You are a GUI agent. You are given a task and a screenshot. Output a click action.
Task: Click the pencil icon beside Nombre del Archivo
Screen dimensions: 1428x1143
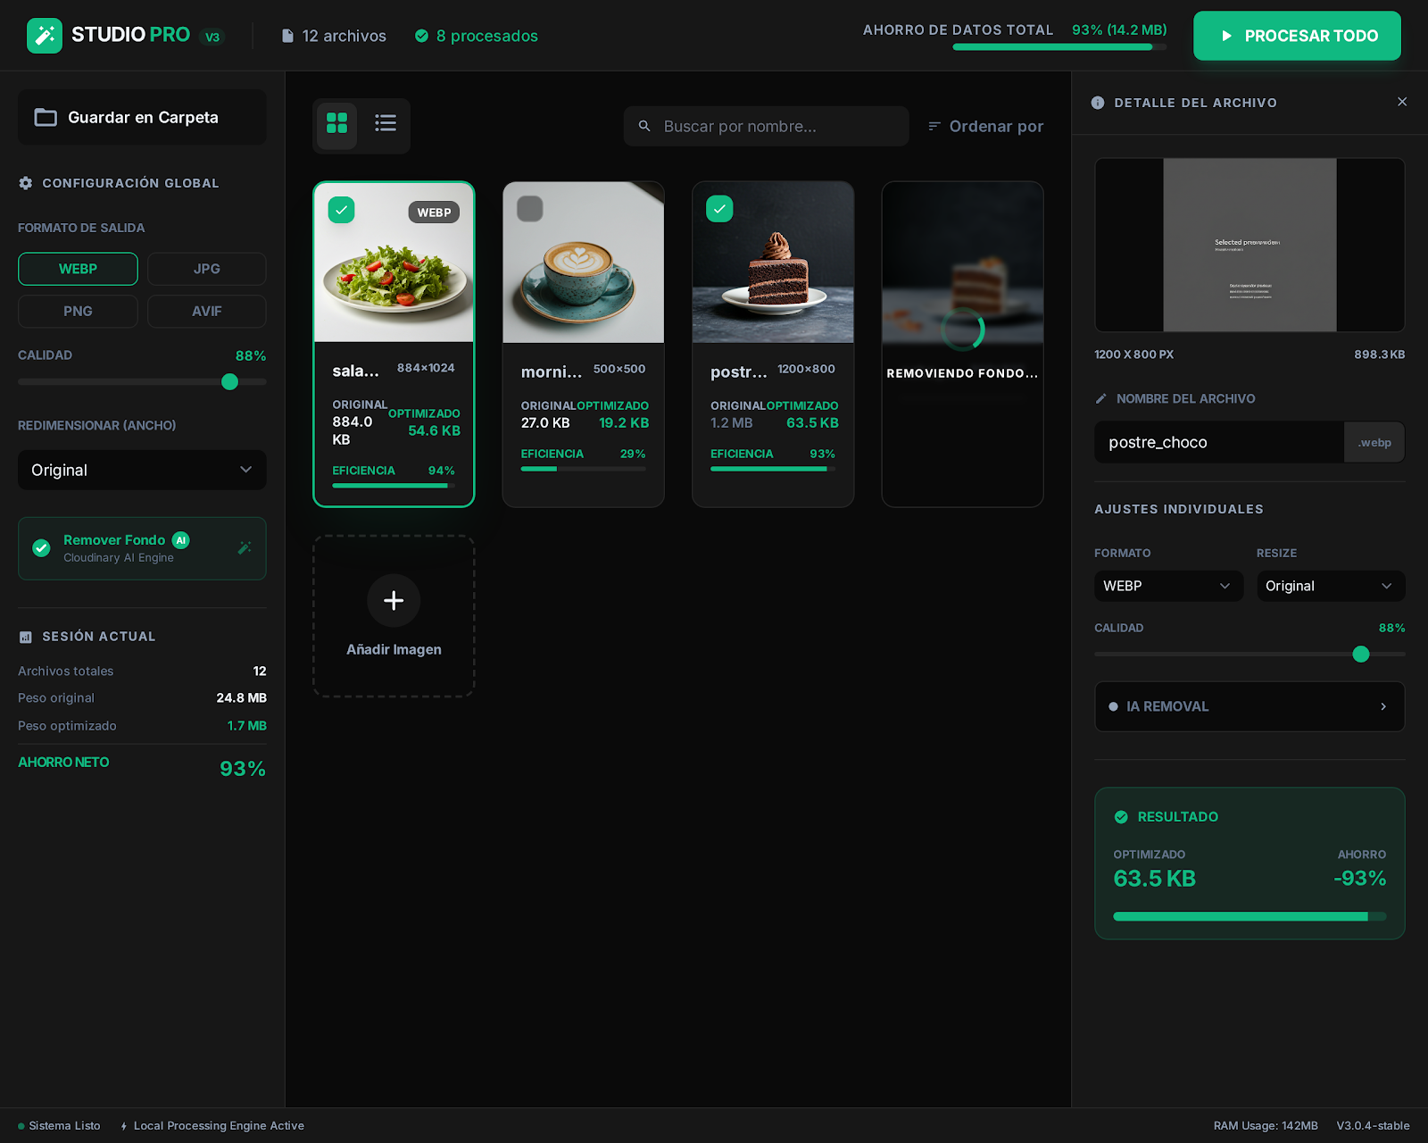[x=1100, y=399]
